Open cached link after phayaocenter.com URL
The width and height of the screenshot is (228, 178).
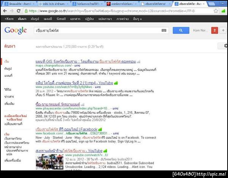pos(115,108)
